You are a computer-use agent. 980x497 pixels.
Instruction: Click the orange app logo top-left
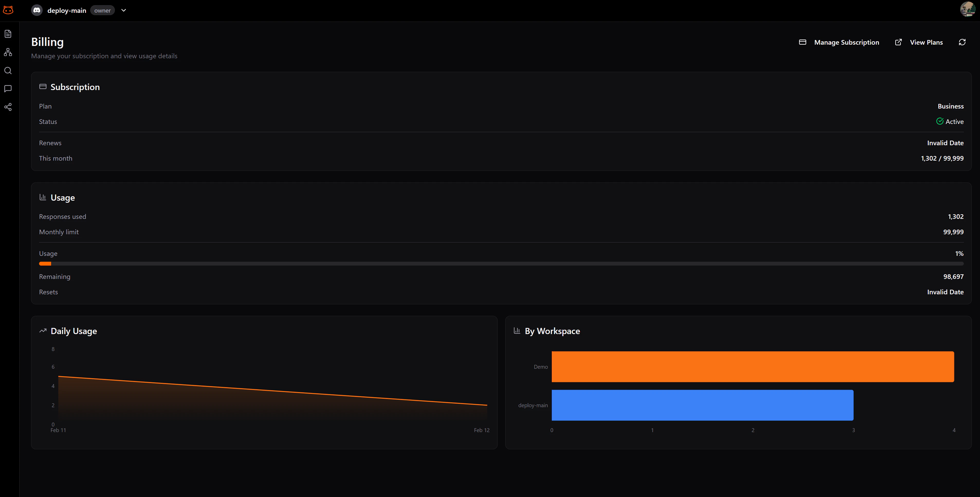8,10
